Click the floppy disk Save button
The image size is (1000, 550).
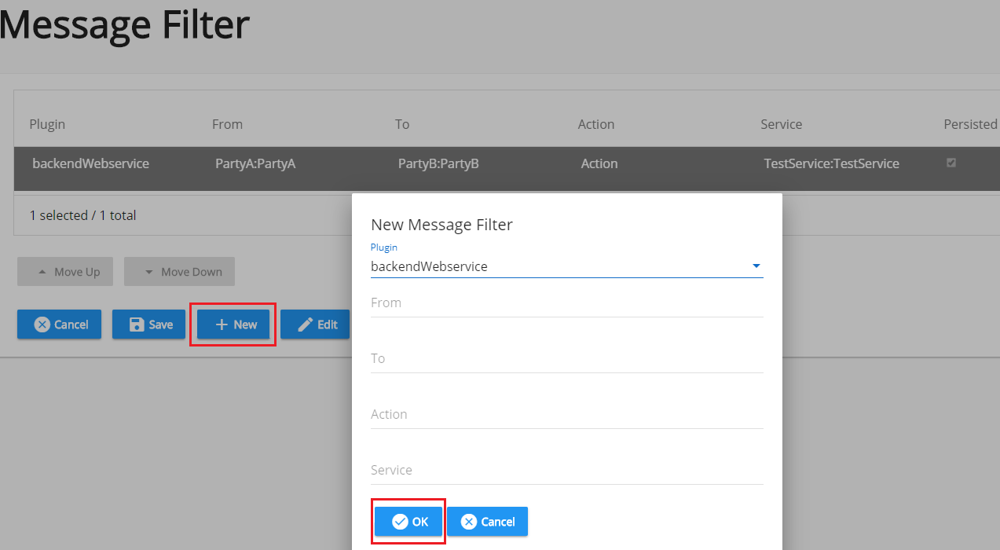[148, 324]
